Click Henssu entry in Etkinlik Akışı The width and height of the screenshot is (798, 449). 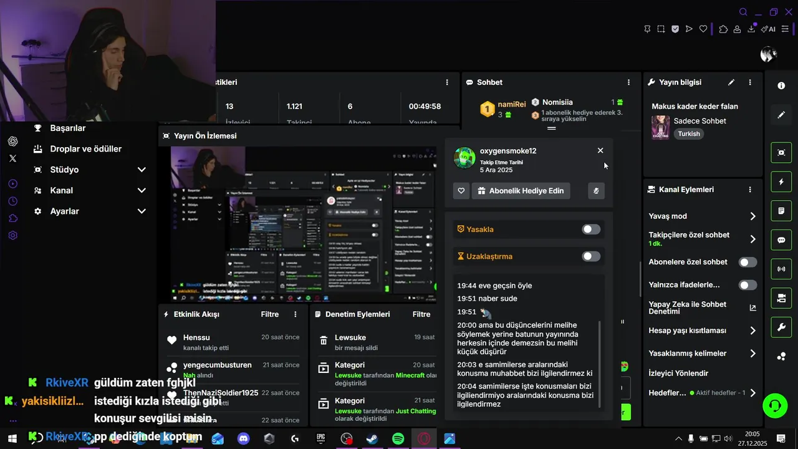coord(234,342)
